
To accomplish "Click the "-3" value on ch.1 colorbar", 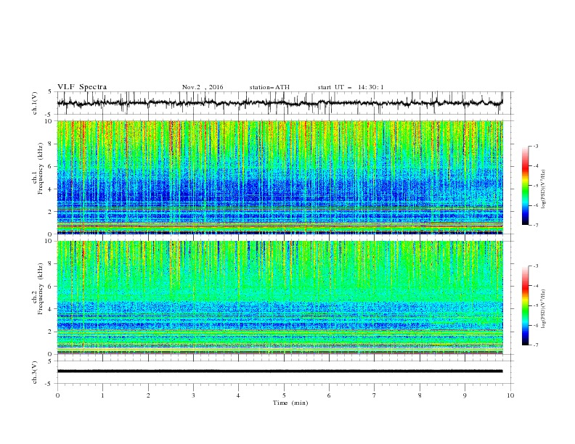I will pyautogui.click(x=536, y=146).
